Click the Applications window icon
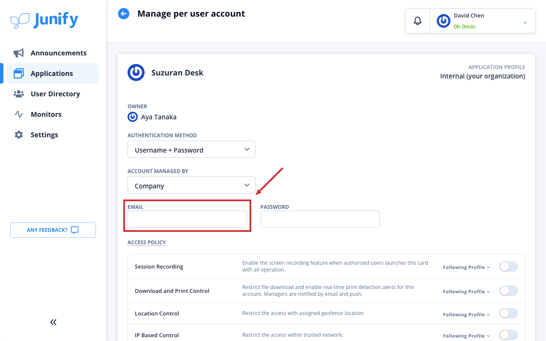Image resolution: width=546 pixels, height=341 pixels. (x=19, y=73)
